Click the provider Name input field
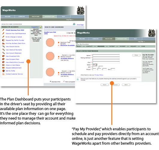This screenshot has height=150, width=159. (106, 55)
